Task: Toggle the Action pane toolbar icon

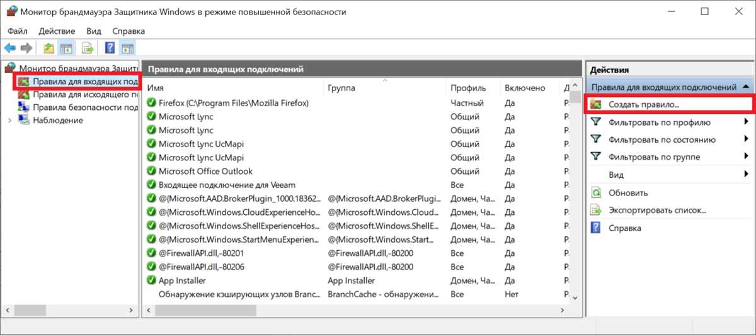Action: tap(127, 48)
